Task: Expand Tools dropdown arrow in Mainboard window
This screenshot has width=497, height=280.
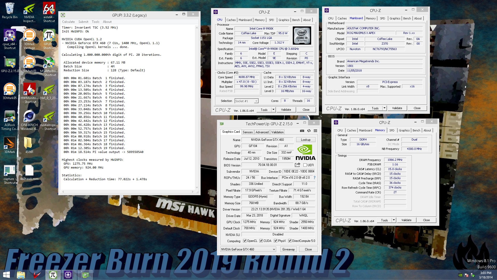Action: click(x=384, y=108)
